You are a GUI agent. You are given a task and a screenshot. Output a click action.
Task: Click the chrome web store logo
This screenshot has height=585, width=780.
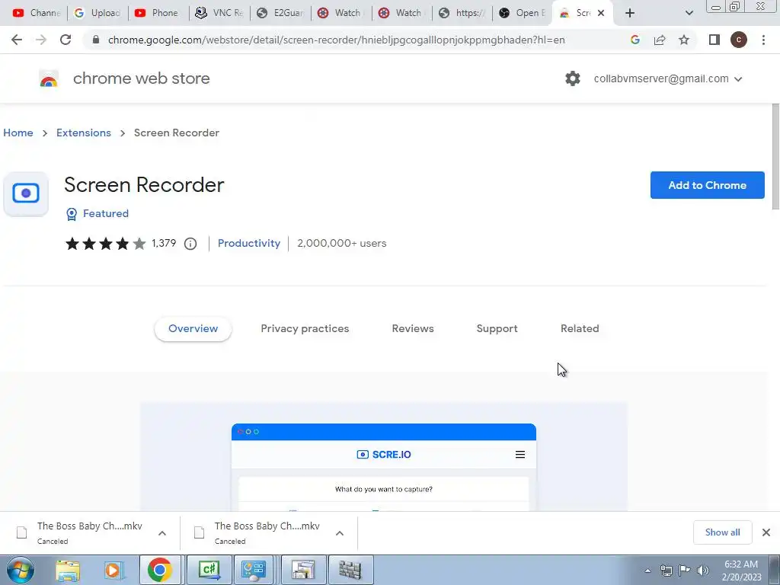(x=49, y=78)
